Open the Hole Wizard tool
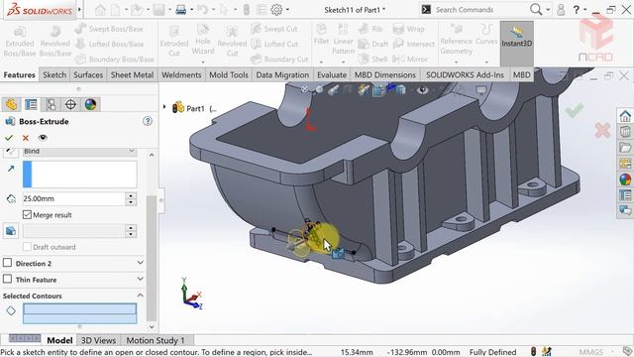 click(x=202, y=40)
